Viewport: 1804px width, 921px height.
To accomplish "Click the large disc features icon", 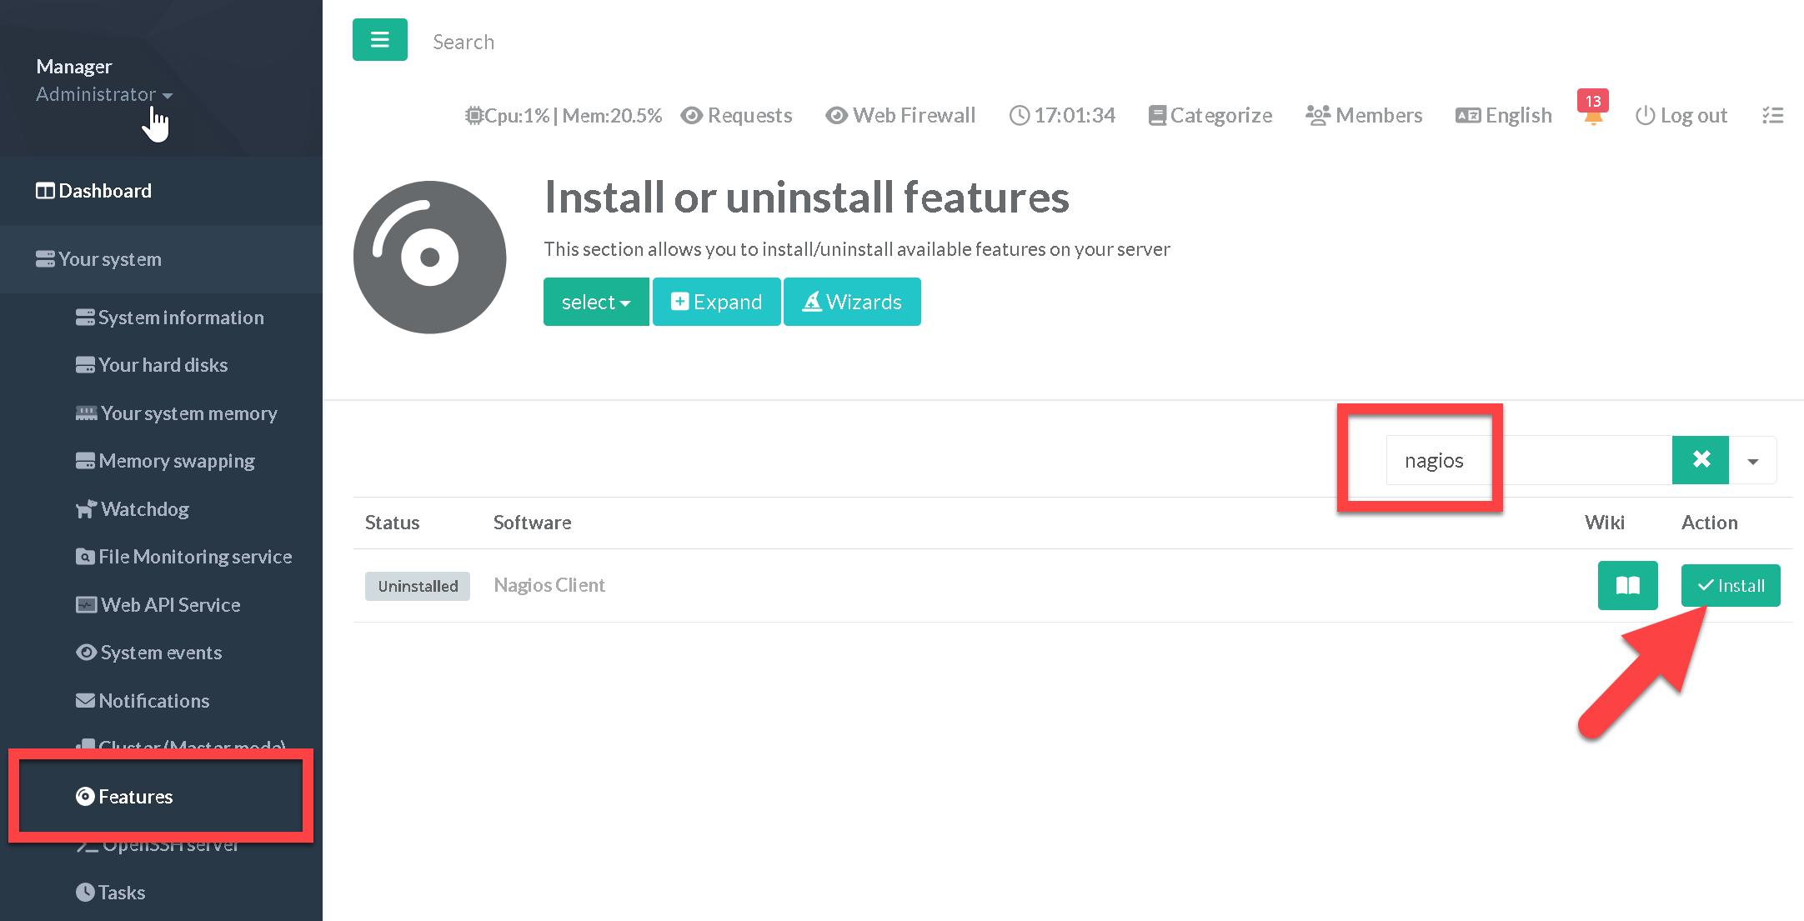I will click(429, 258).
